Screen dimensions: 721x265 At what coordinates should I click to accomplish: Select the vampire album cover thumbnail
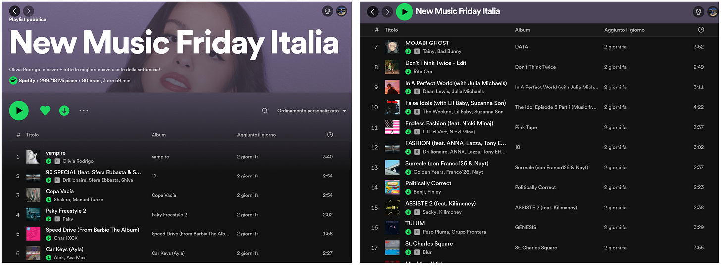(x=33, y=157)
